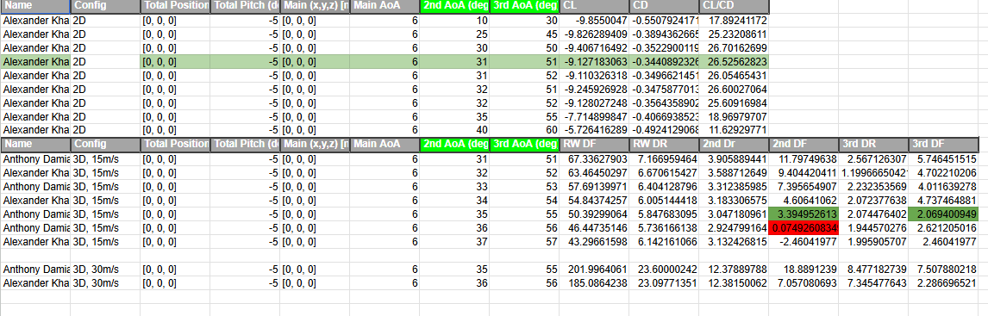Select the RW DF header cell
Screen dimensions: 988x316
[594, 145]
